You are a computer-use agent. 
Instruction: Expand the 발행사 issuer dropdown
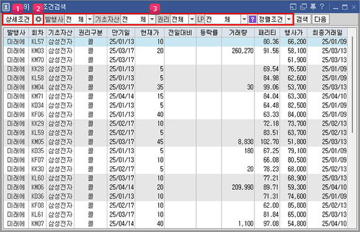(x=90, y=19)
